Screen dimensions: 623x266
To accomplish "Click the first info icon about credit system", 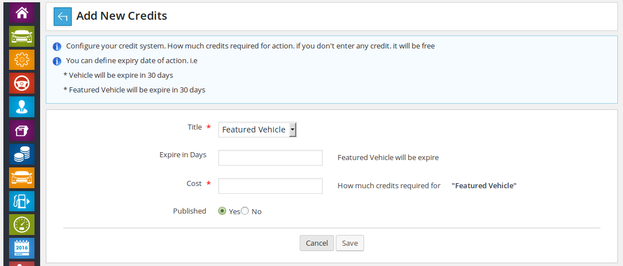I will coord(57,46).
